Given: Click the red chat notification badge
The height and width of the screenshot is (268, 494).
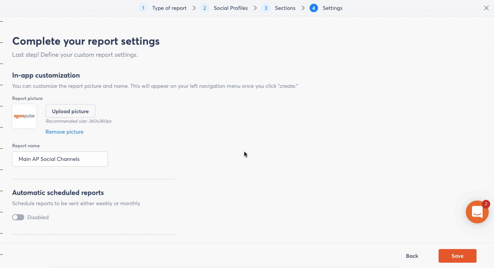Looking at the screenshot, I should click(486, 204).
